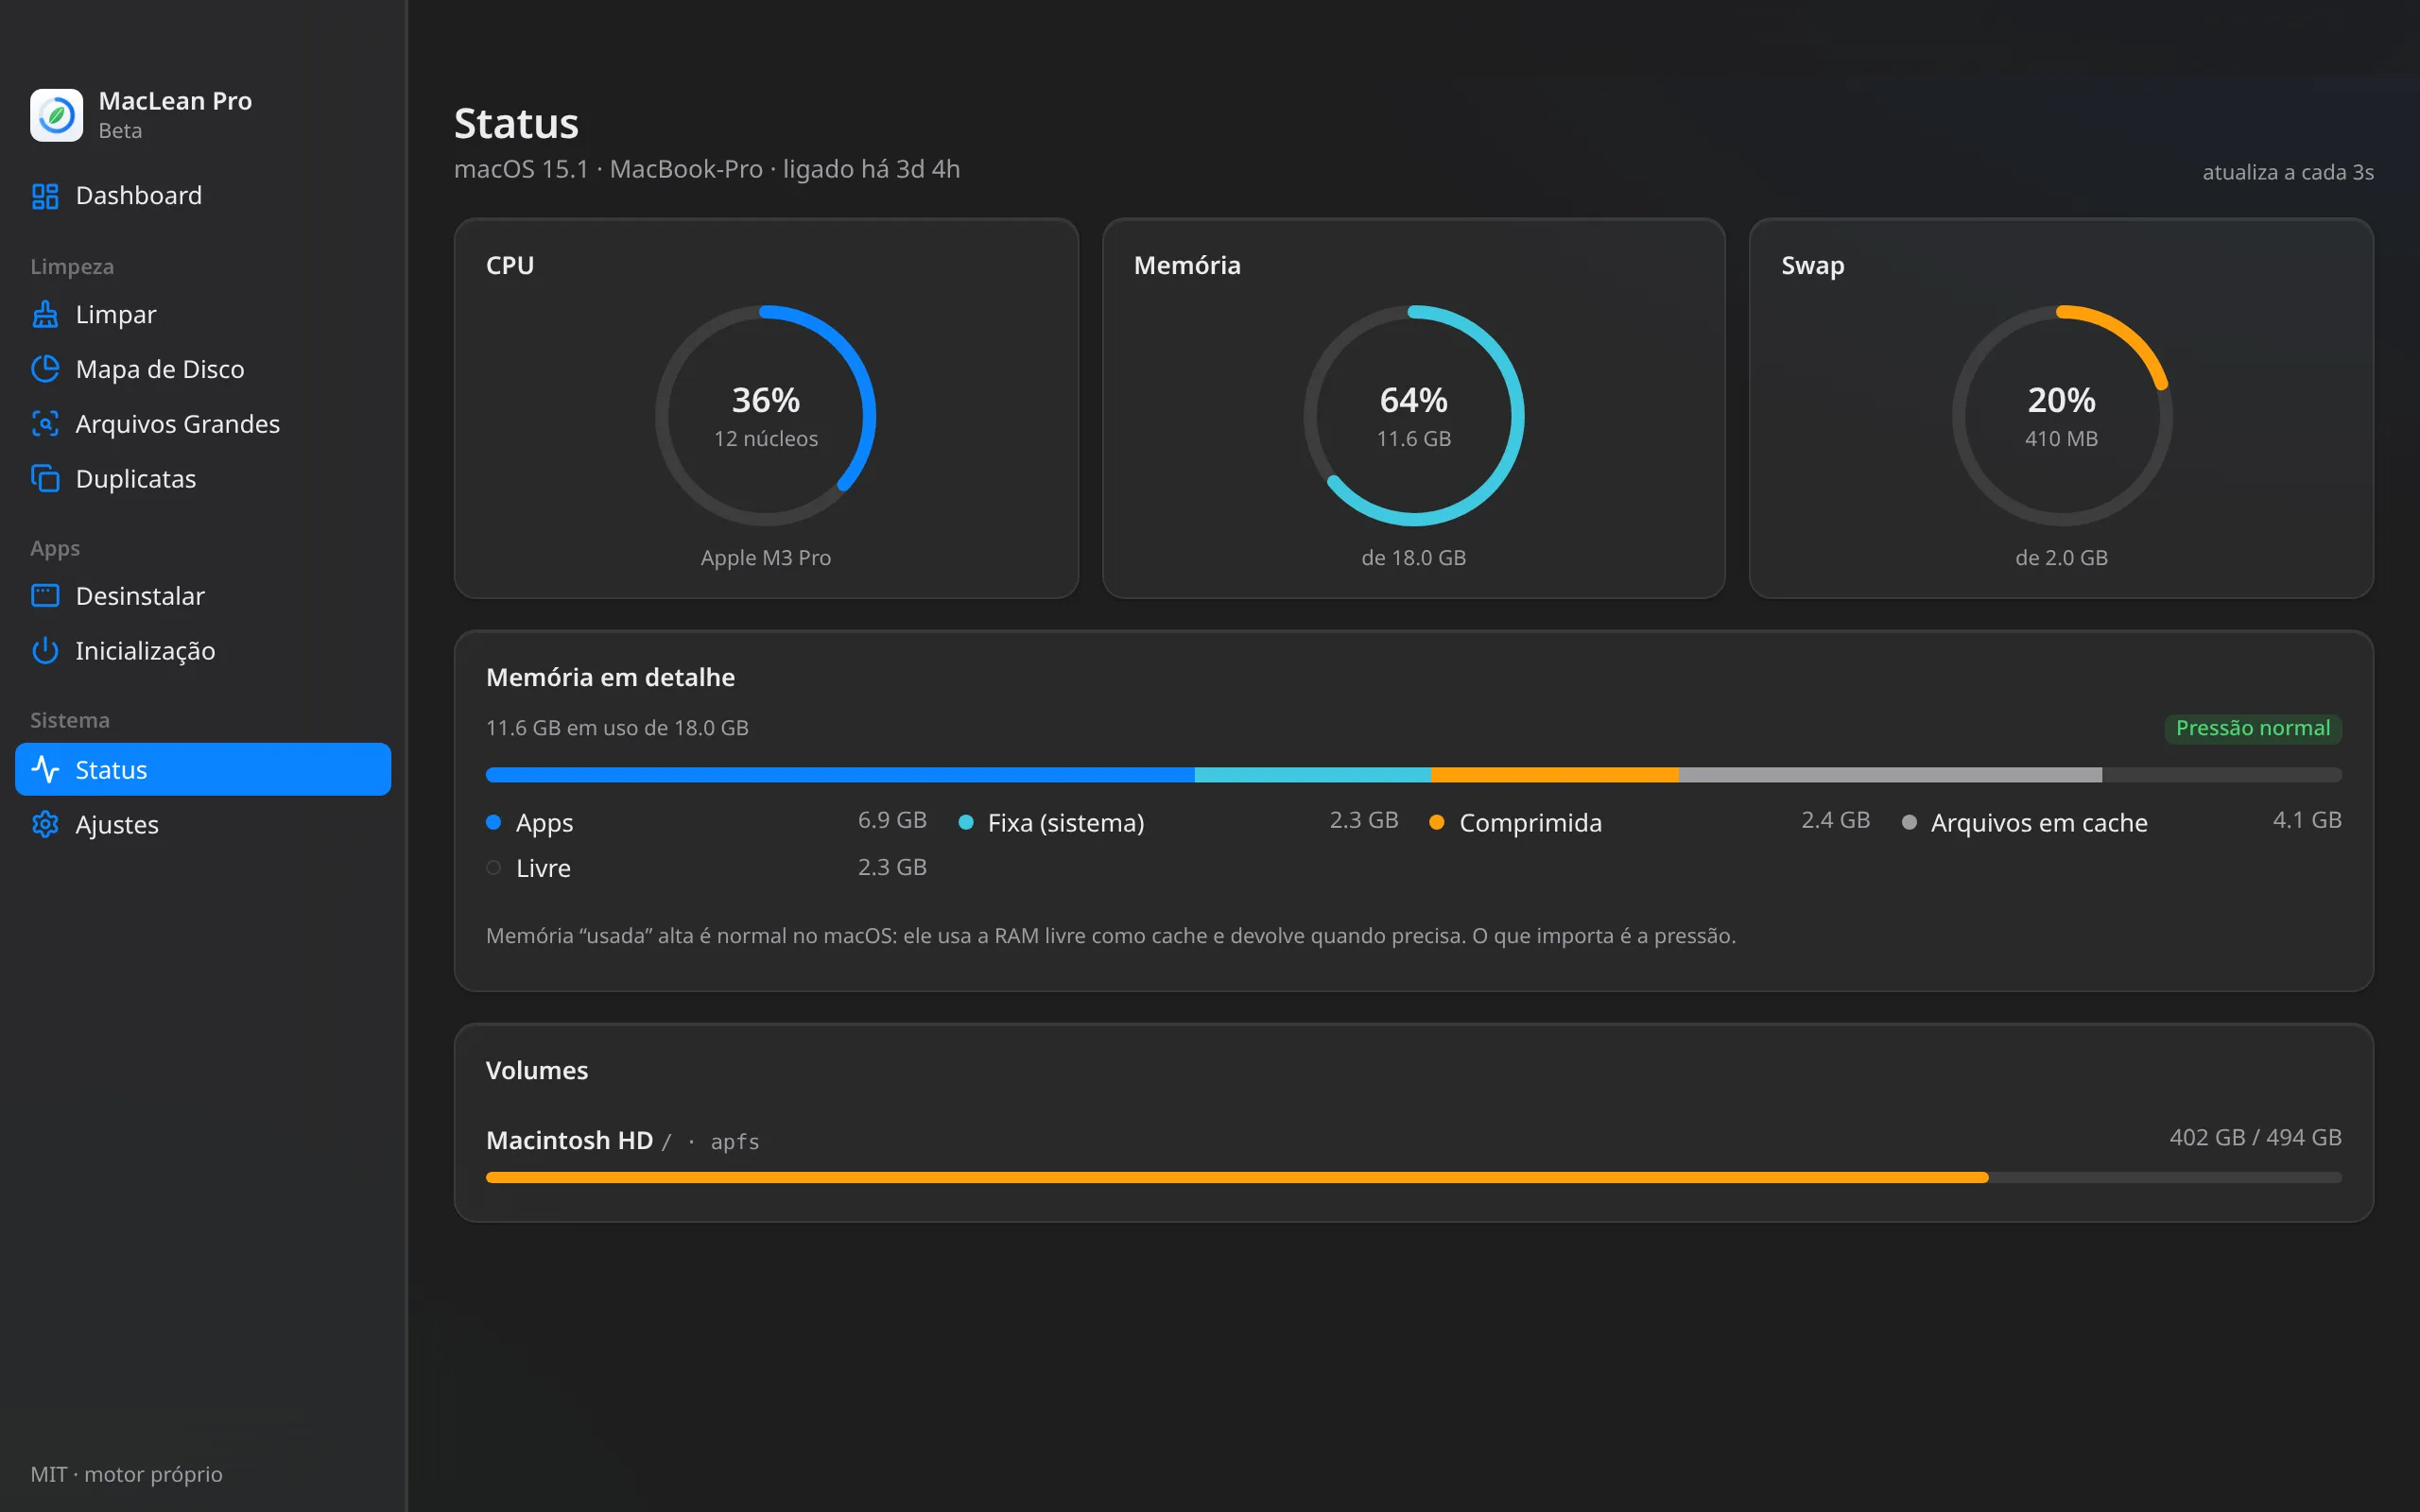
Task: Open the Inicialização page
Action: tap(203, 651)
